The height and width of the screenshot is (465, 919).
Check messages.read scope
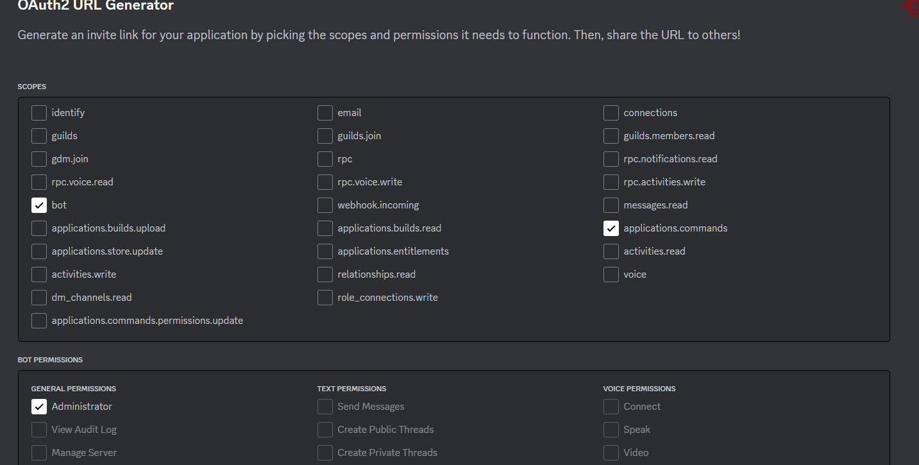coord(611,205)
